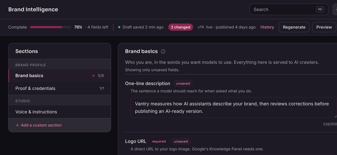Viewport: 337px width, 155px height.
Task: Click the Preview button
Action: click(x=324, y=27)
